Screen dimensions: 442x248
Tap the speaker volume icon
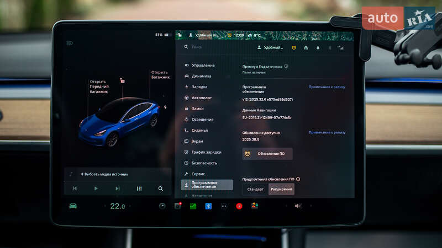click(x=298, y=206)
